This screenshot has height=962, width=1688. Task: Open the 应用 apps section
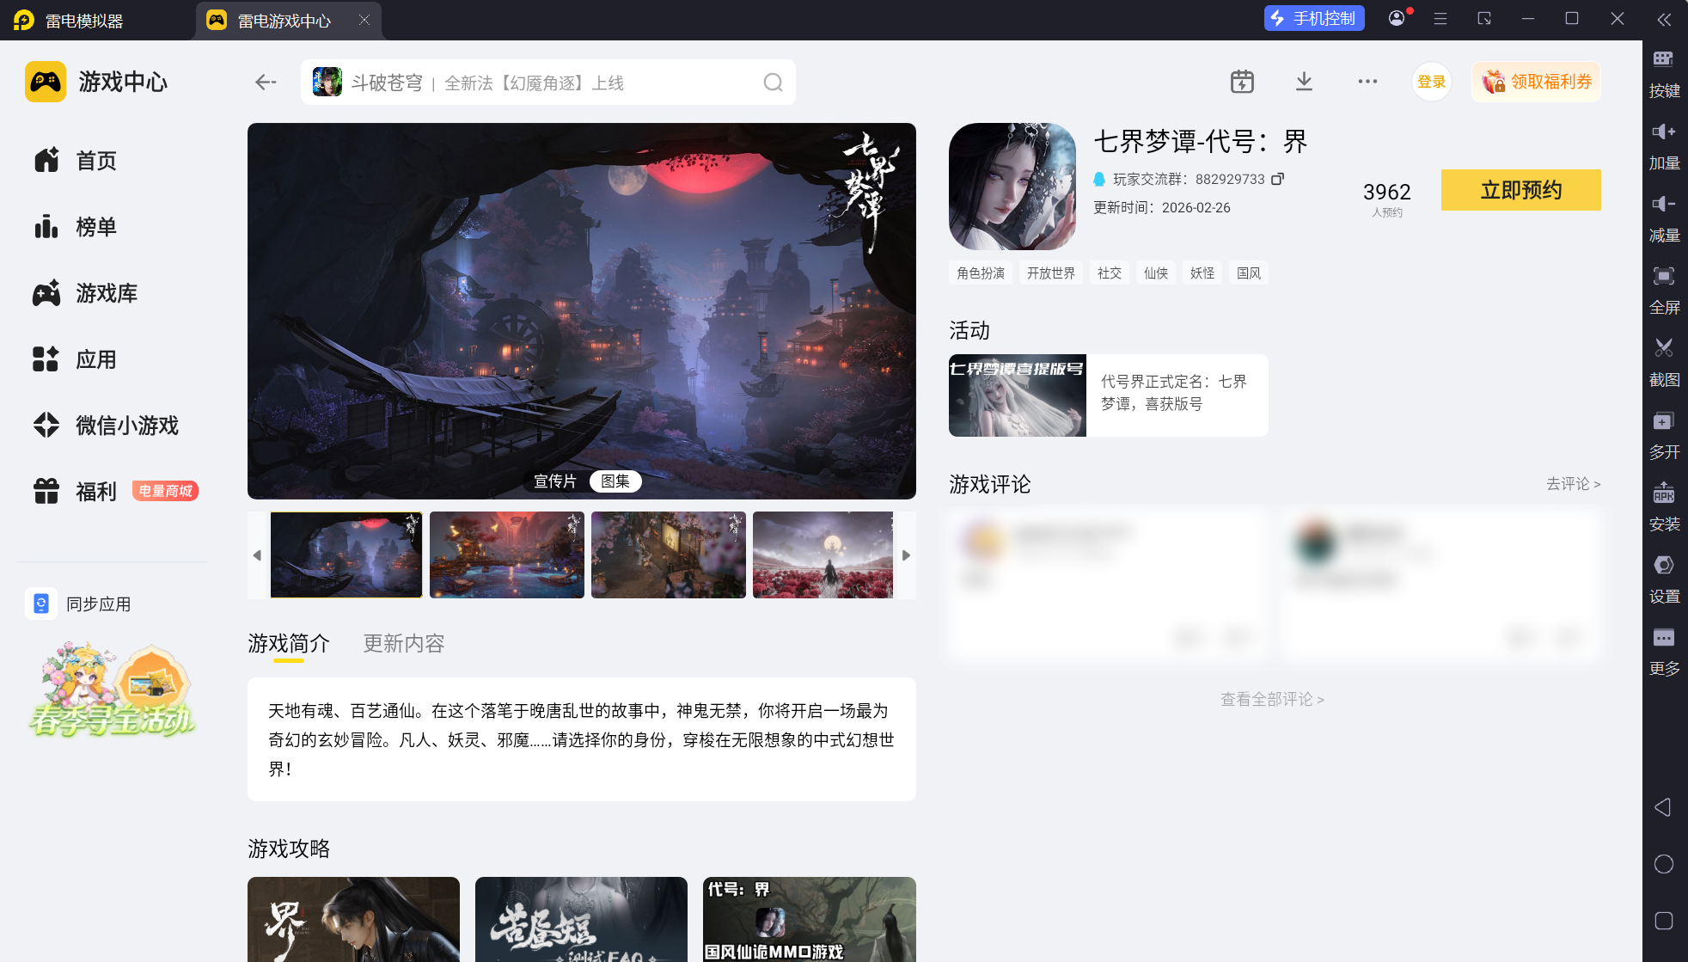tap(76, 359)
